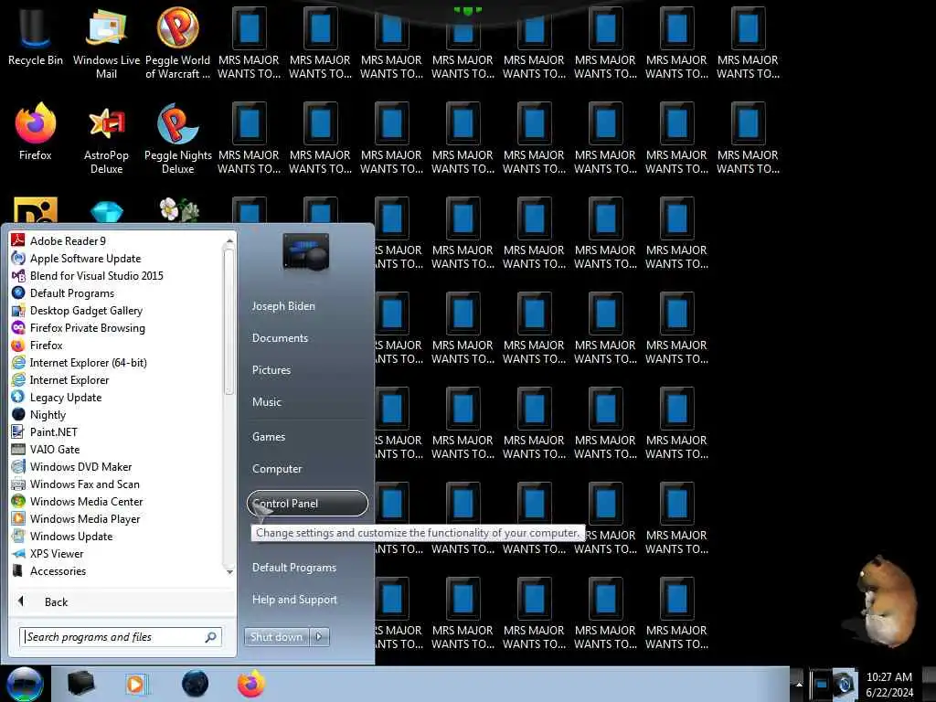The image size is (936, 702).
Task: Click the programs list scroll down arrow
Action: 229,572
